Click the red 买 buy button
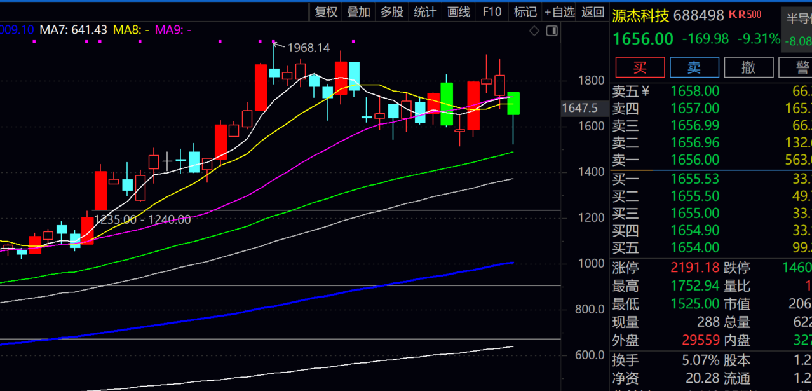Viewport: 812px width, 391px height. click(640, 67)
